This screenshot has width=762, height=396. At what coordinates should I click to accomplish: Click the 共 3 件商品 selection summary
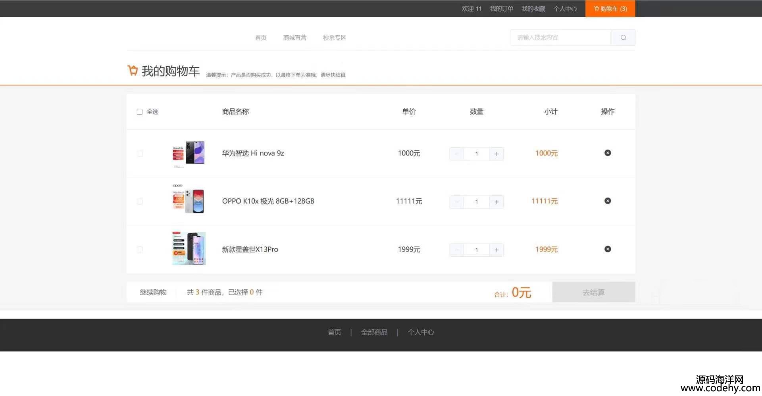(225, 292)
